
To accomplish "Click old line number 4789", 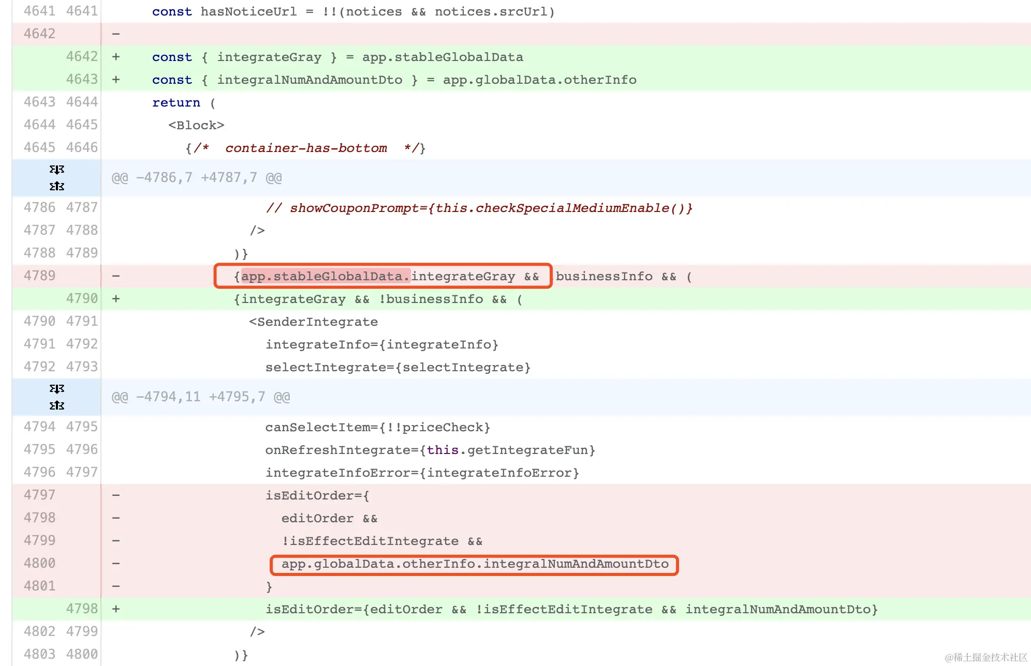I will [x=39, y=276].
